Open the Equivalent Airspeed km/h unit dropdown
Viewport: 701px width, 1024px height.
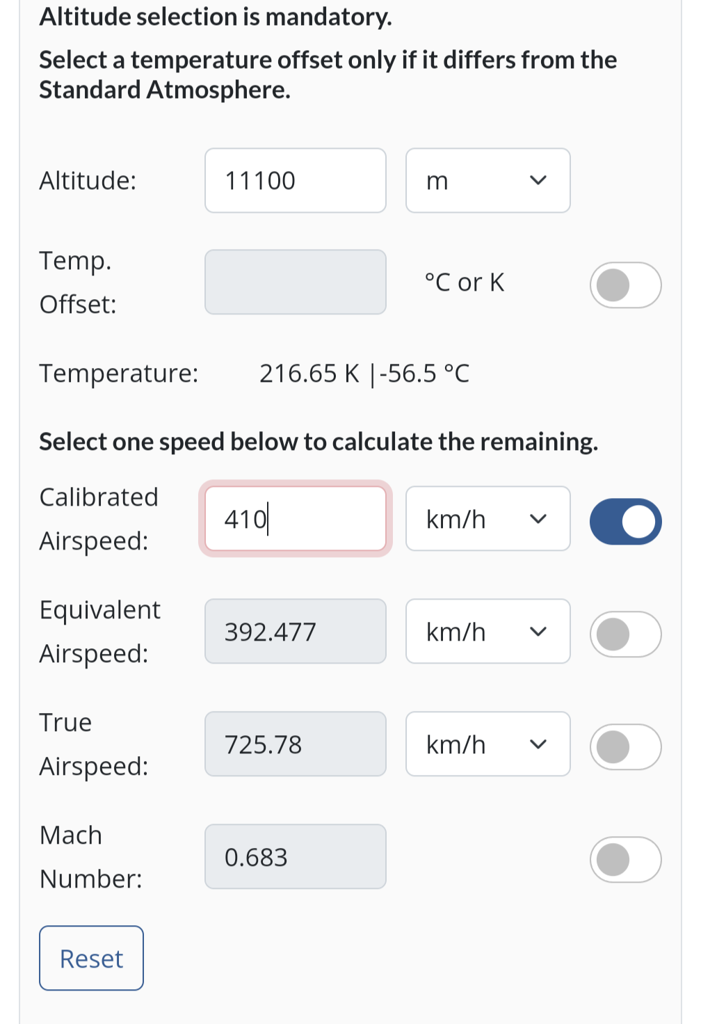488,631
